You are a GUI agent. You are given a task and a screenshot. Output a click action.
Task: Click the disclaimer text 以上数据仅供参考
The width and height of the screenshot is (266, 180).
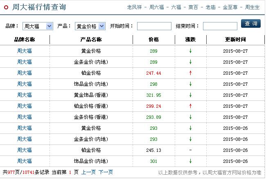178,173
